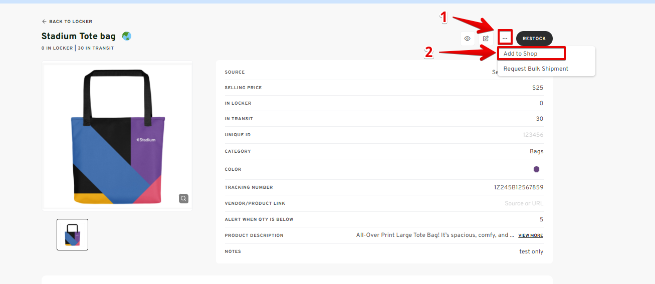The width and height of the screenshot is (655, 284).
Task: Click the notes value test only
Action: [x=531, y=251]
